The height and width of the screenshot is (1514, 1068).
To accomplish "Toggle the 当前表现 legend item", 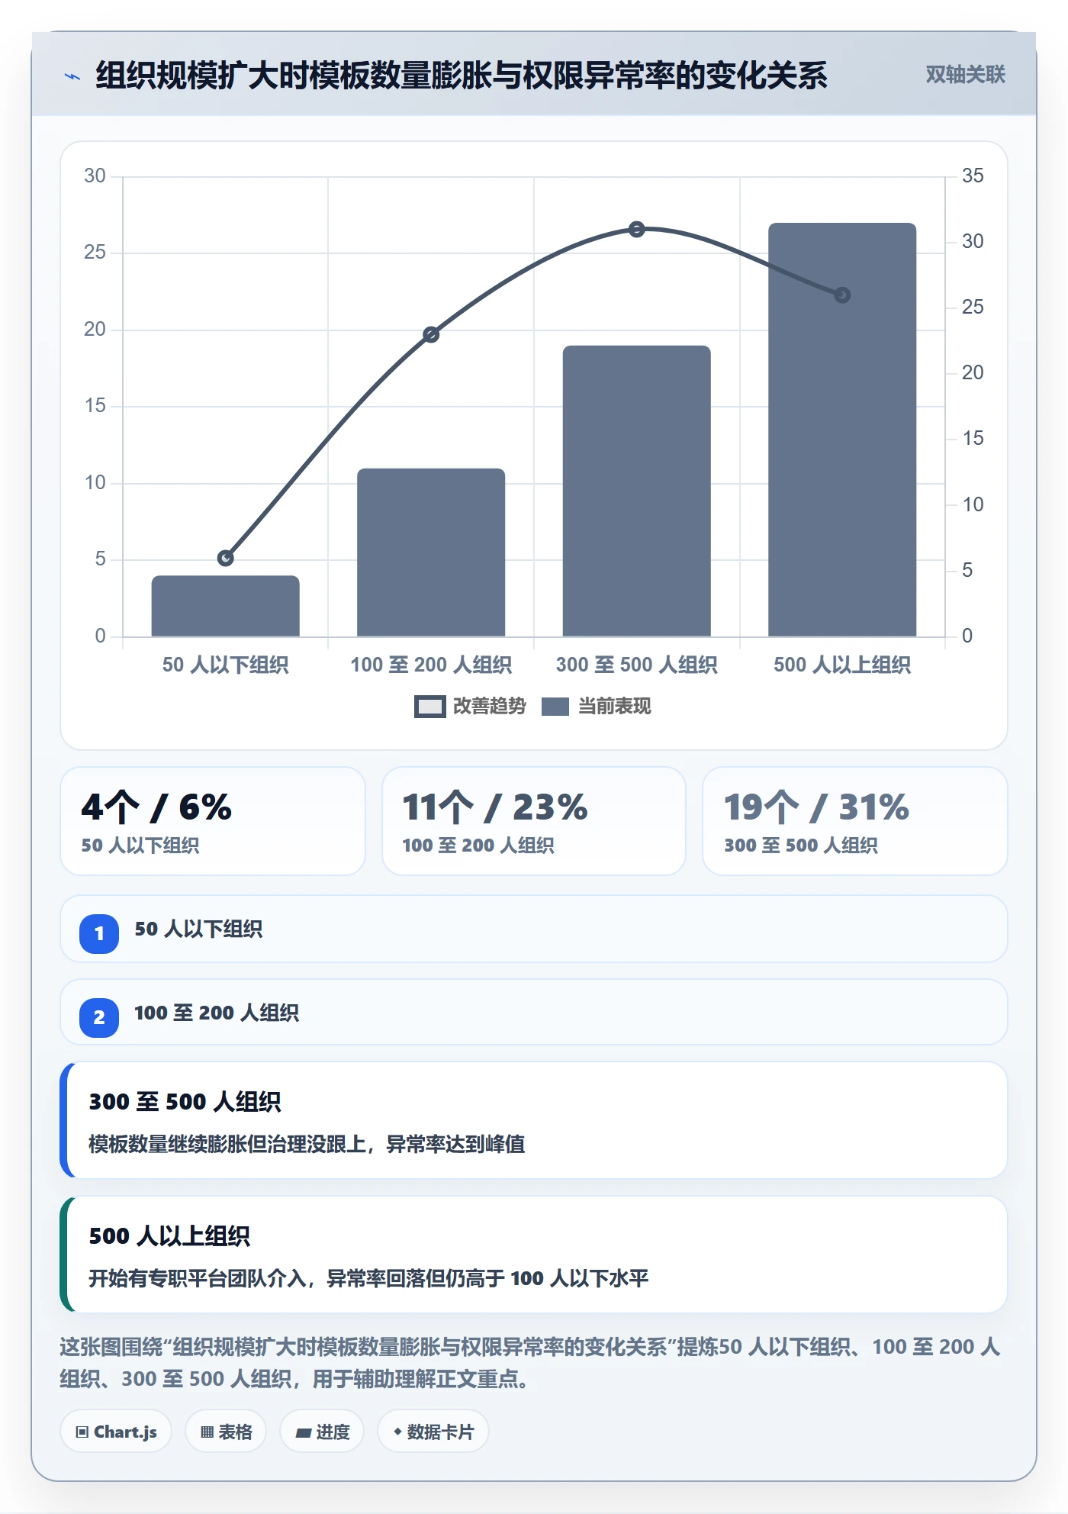I will pos(597,707).
